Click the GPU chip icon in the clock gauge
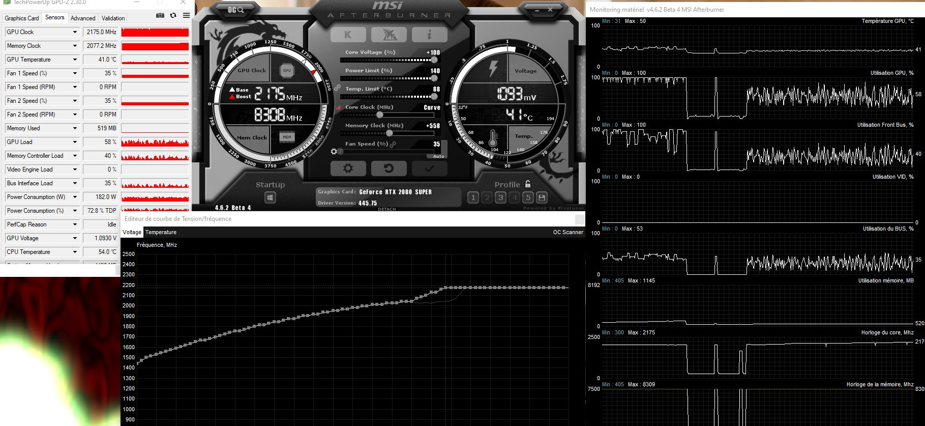This screenshot has width=925, height=426. pos(287,71)
